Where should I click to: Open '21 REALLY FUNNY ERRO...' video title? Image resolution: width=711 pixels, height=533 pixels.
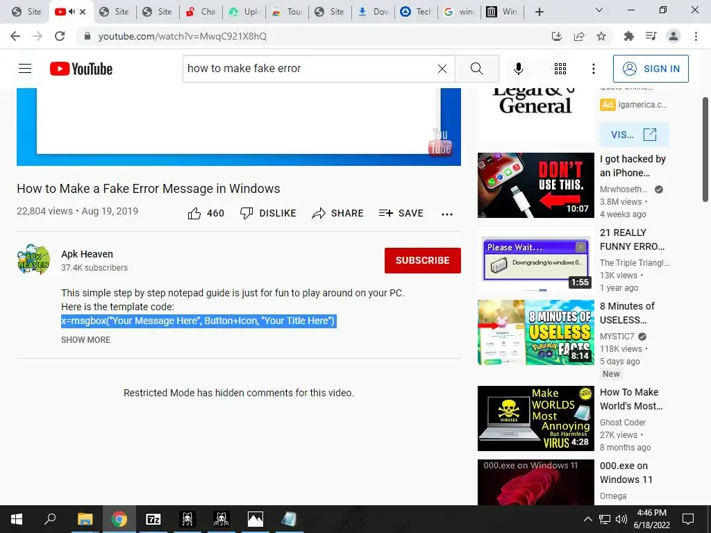tap(632, 239)
